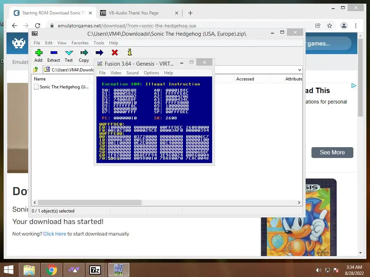Click the 'Emulat' navigation link on site

coord(20,62)
